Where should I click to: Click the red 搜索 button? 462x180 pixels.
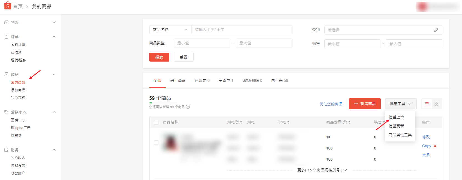[159, 57]
